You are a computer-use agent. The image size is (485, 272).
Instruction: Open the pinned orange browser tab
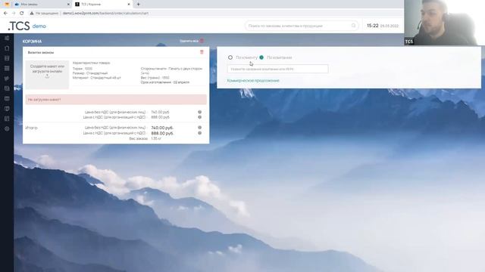pyautogui.click(x=7, y=5)
